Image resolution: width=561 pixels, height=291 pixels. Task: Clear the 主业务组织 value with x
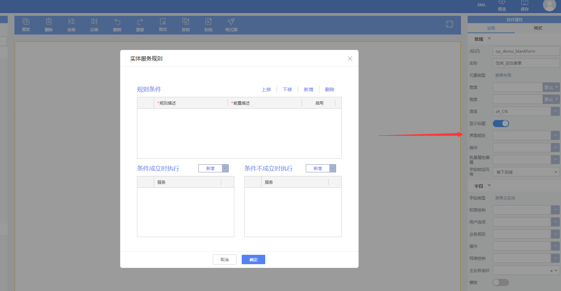[551, 271]
